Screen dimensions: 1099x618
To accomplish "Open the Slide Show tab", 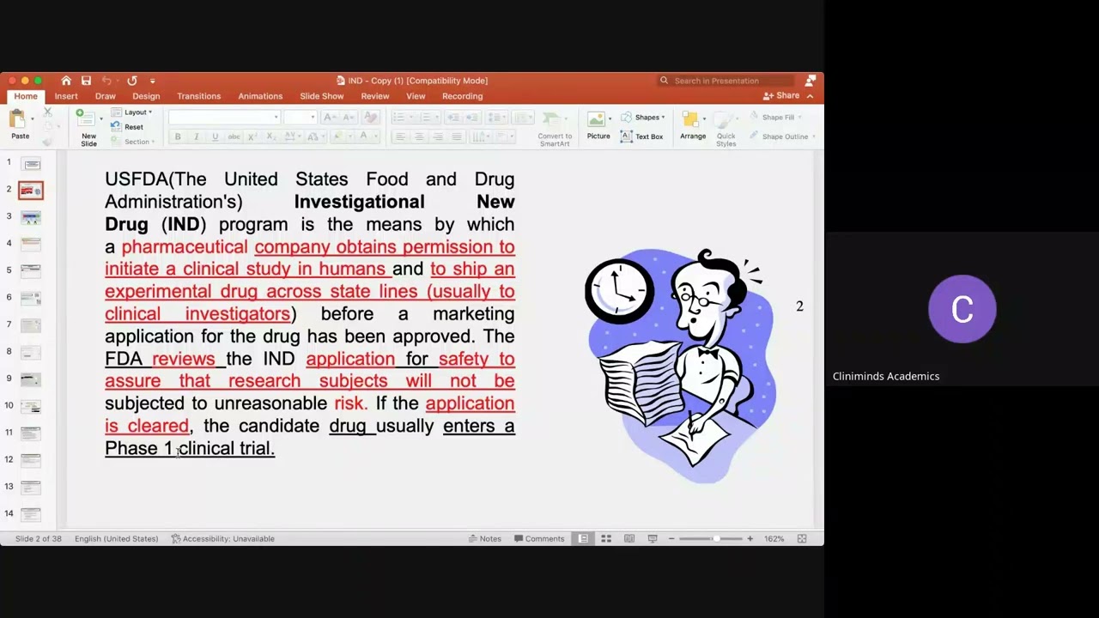I will click(x=322, y=96).
